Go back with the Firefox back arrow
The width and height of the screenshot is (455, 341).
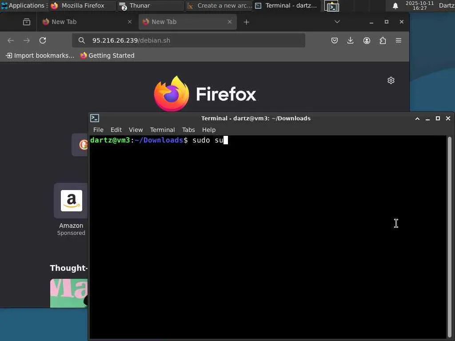click(x=11, y=40)
